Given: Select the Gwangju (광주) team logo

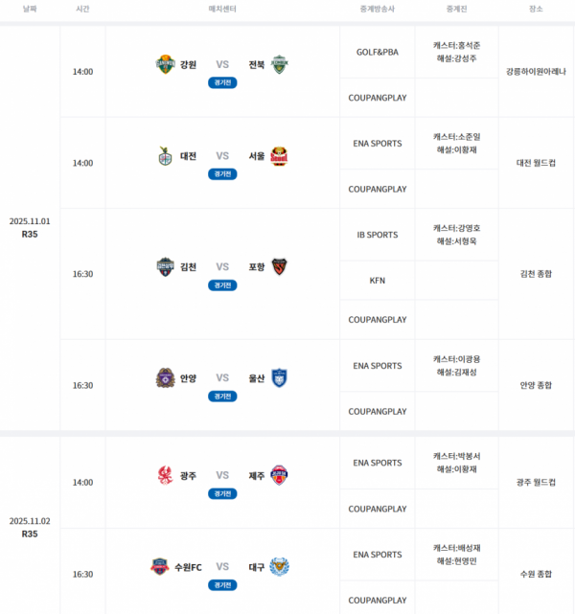Looking at the screenshot, I should pos(166,475).
